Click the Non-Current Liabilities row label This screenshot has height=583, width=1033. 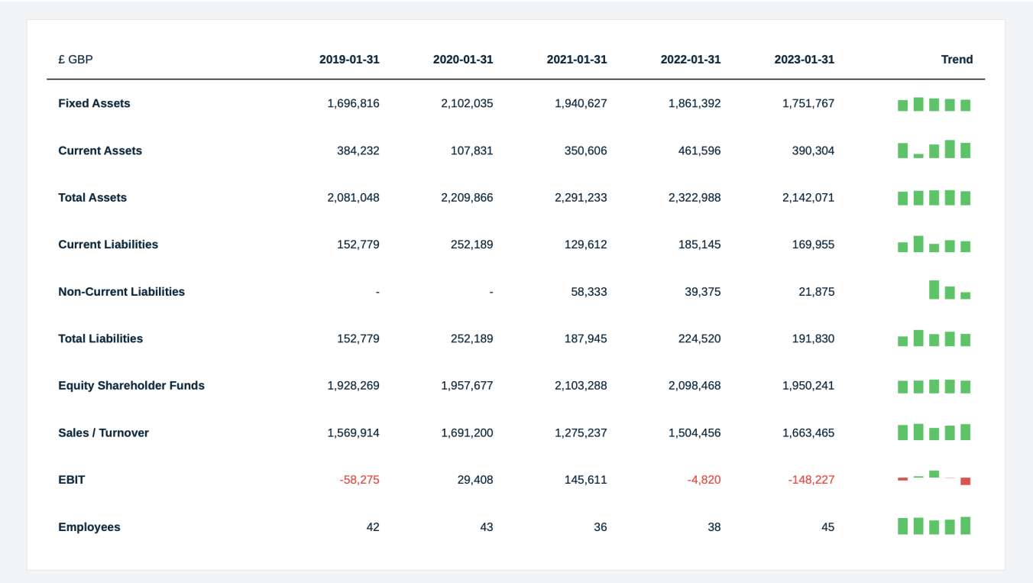[x=121, y=292]
